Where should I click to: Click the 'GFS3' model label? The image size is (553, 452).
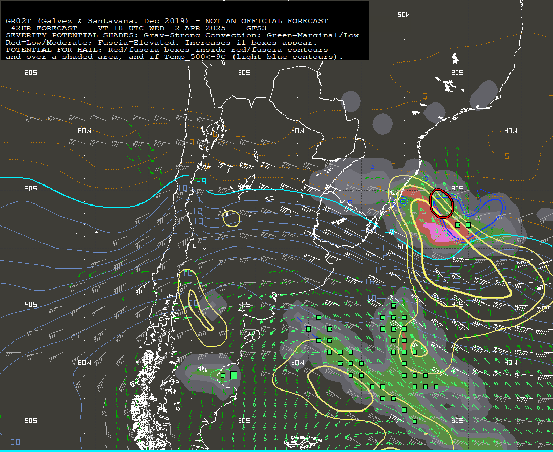click(257, 28)
